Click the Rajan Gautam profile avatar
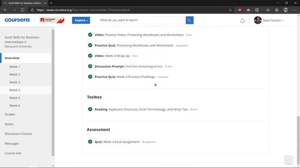The width and height of the screenshot is (300, 168). coord(257,20)
